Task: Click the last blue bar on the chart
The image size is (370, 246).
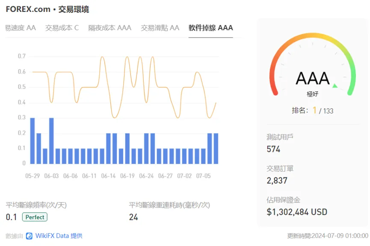Action: [x=216, y=148]
